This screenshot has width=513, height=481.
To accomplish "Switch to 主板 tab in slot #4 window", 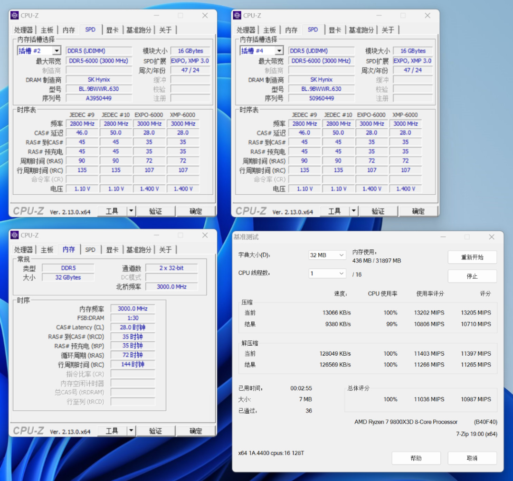I will 269,30.
